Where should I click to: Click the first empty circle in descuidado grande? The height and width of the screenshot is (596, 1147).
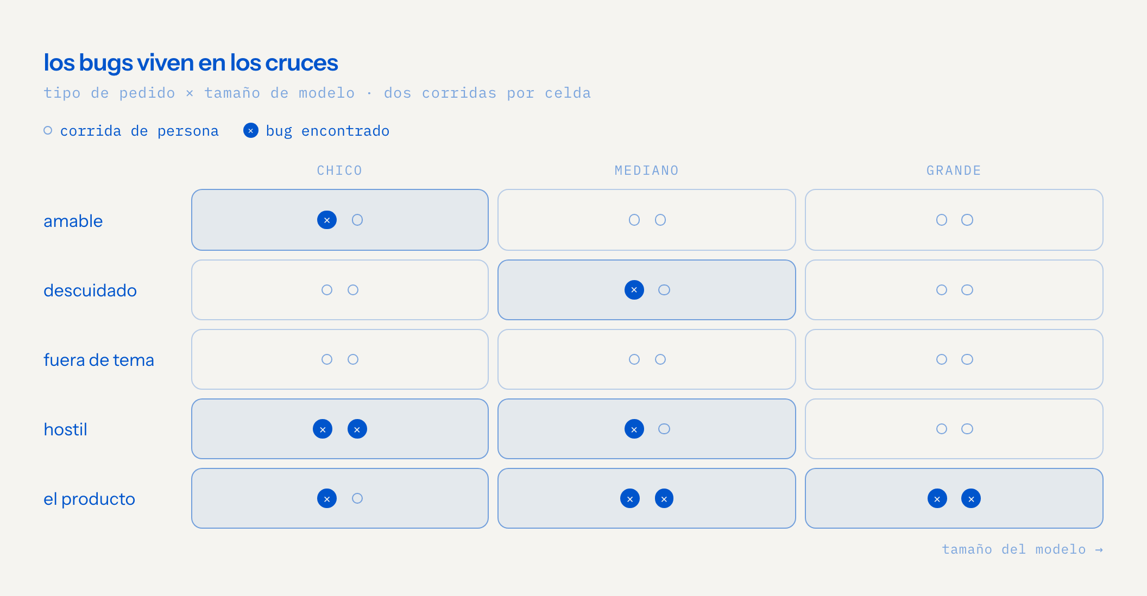coord(942,290)
